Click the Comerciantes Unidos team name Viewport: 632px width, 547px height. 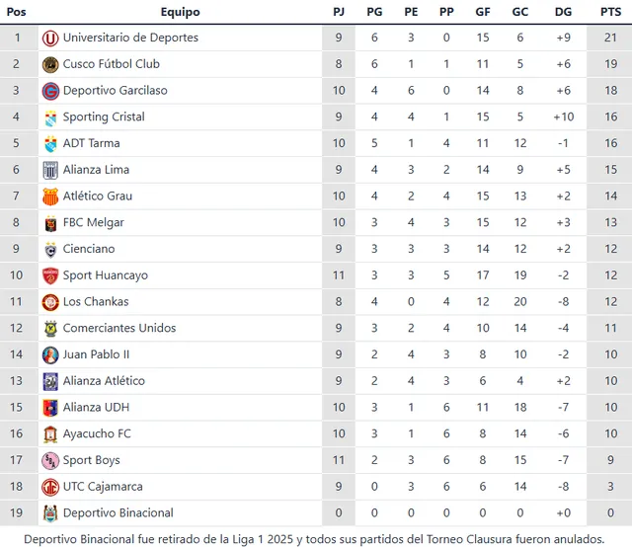tap(119, 328)
